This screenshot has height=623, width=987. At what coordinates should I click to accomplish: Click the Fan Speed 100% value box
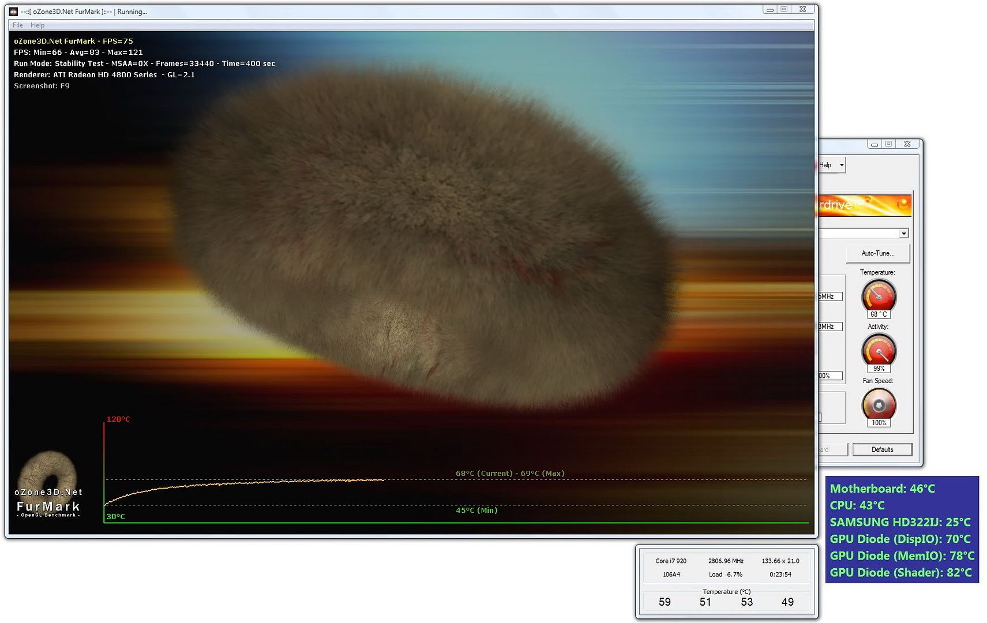pyautogui.click(x=879, y=423)
